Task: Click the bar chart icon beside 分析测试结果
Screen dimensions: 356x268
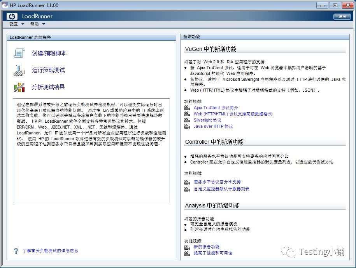Action: tap(19, 87)
